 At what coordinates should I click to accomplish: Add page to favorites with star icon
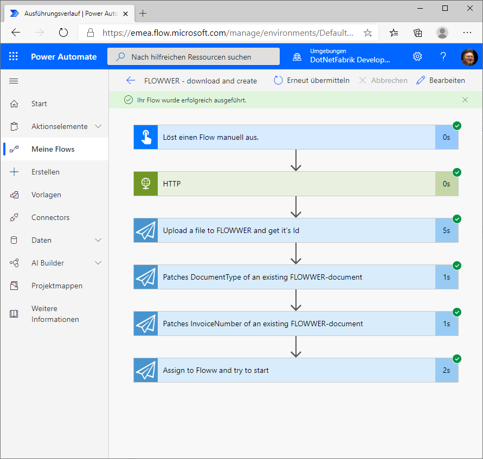[x=368, y=33]
